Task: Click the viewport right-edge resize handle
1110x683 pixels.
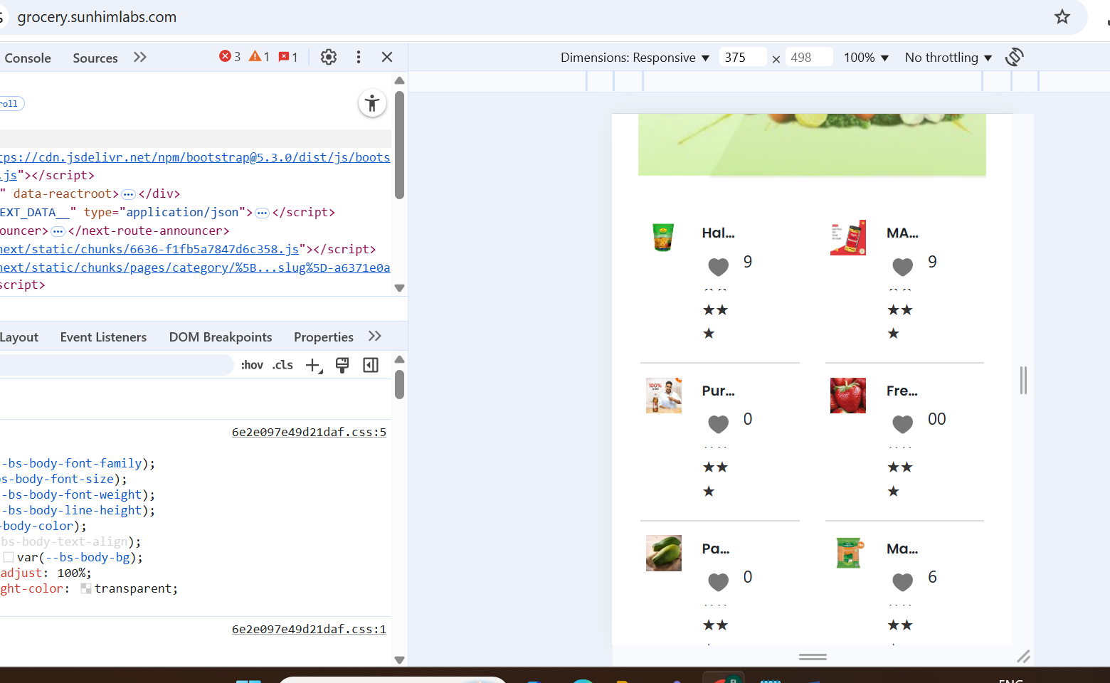Action: 1023,380
